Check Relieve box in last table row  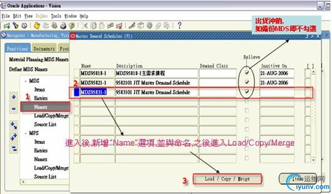247,158
